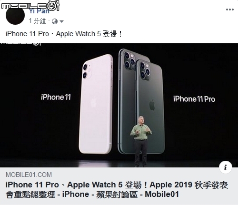Click the presenter standing on stage
Image resolution: width=238 pixels, height=205 pixels.
click(x=141, y=141)
